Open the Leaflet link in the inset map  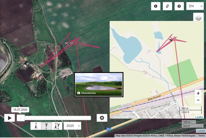coord(199,117)
